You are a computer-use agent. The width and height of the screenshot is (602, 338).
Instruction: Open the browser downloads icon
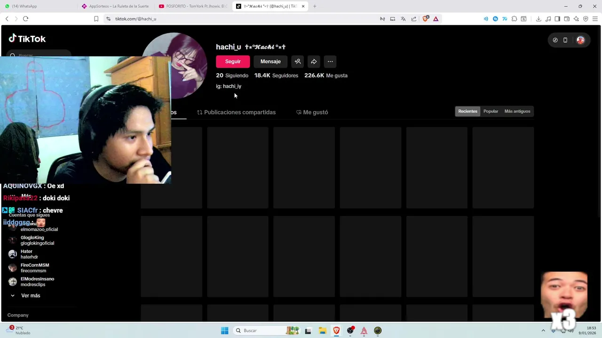539,19
